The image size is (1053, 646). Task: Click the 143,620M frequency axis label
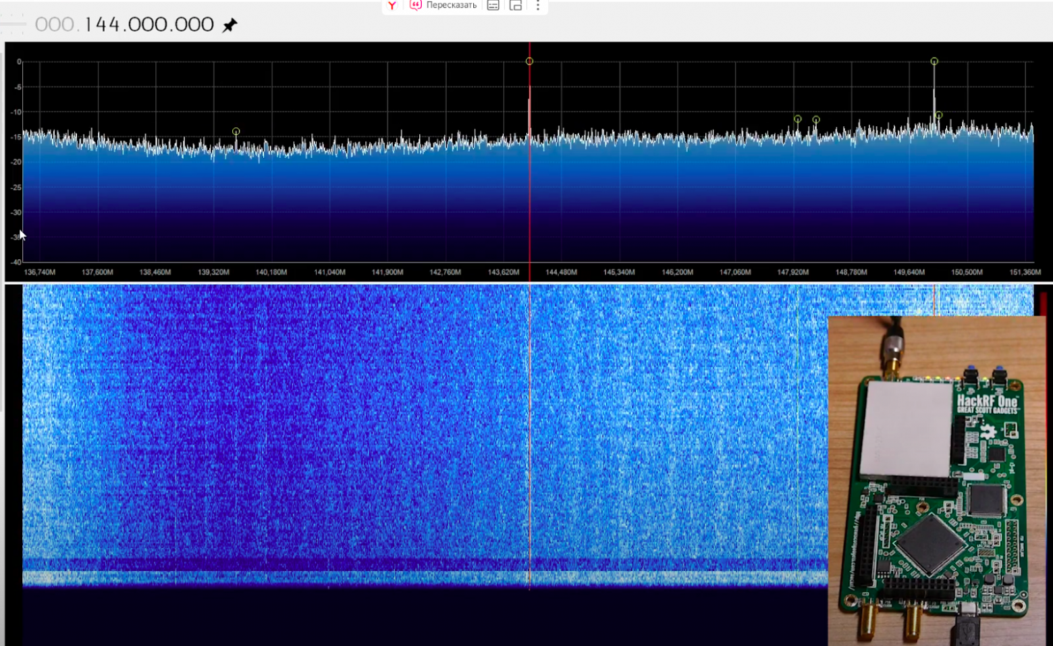(504, 272)
